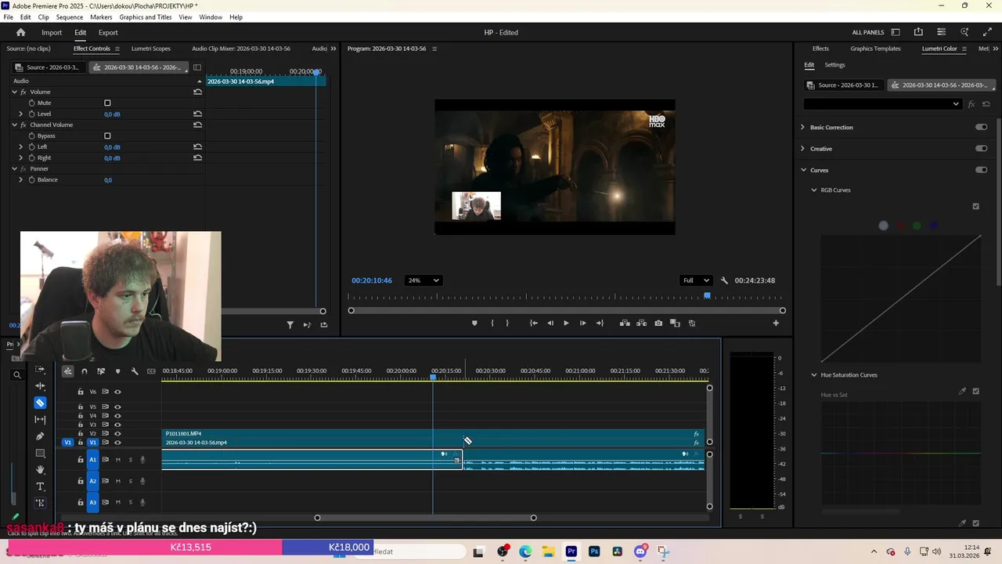1002x564 pixels.
Task: Expand the Level parameter in Volume
Action: tap(20, 114)
